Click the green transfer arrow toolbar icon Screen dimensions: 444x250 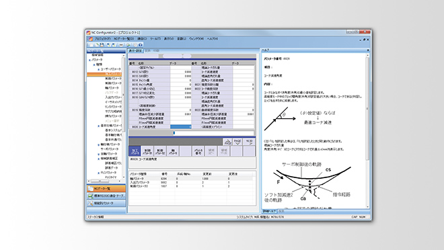click(128, 44)
